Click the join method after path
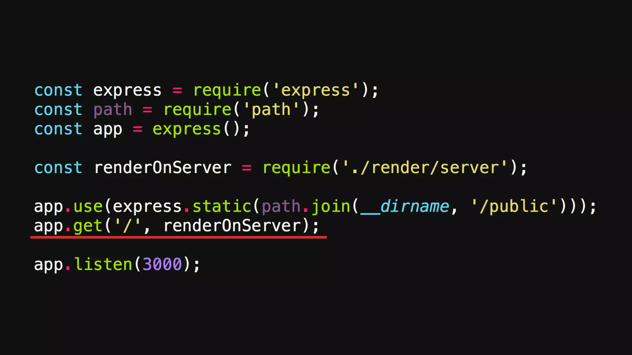632x355 pixels. click(x=331, y=206)
